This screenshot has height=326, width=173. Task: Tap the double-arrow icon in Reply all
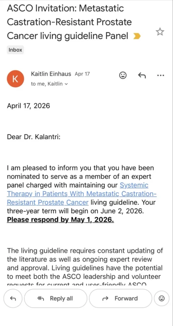pos(41,299)
